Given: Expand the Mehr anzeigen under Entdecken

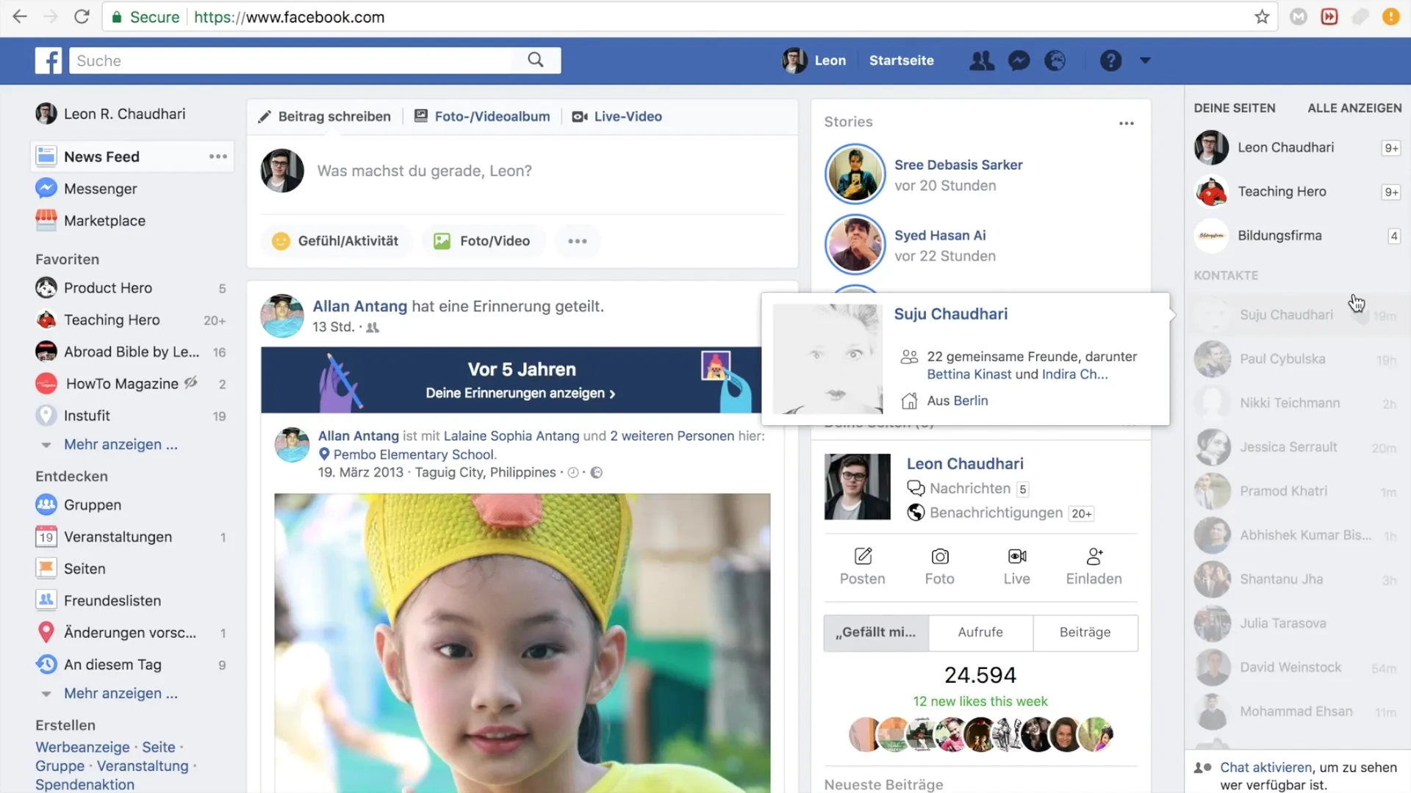Looking at the screenshot, I should pos(121,693).
